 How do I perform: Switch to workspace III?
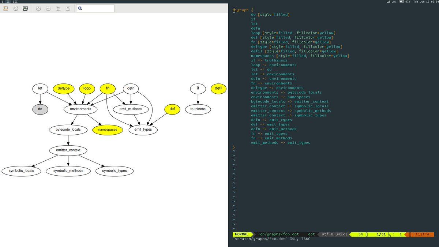tap(15, 2)
